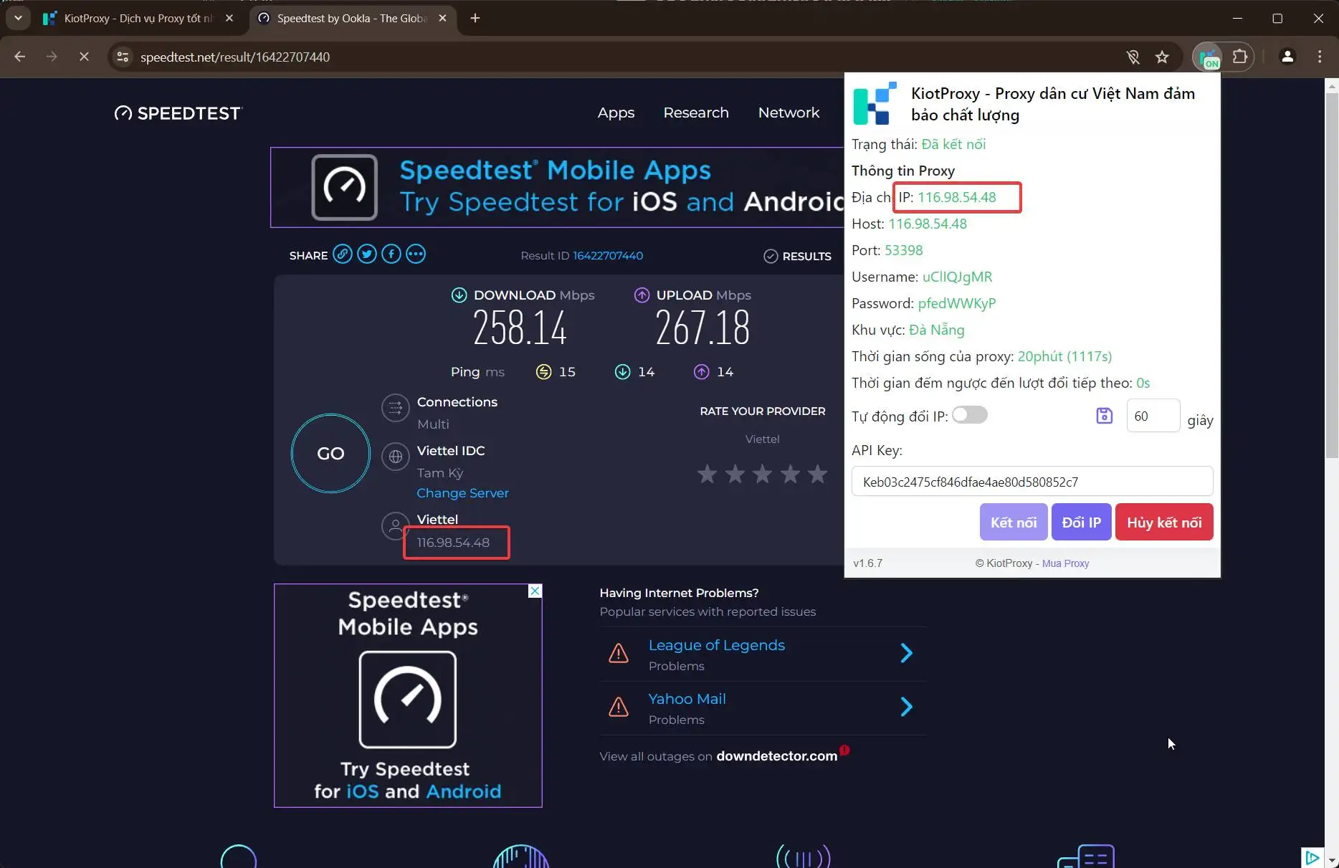The width and height of the screenshot is (1339, 868).
Task: Click the GO button
Action: pos(330,453)
